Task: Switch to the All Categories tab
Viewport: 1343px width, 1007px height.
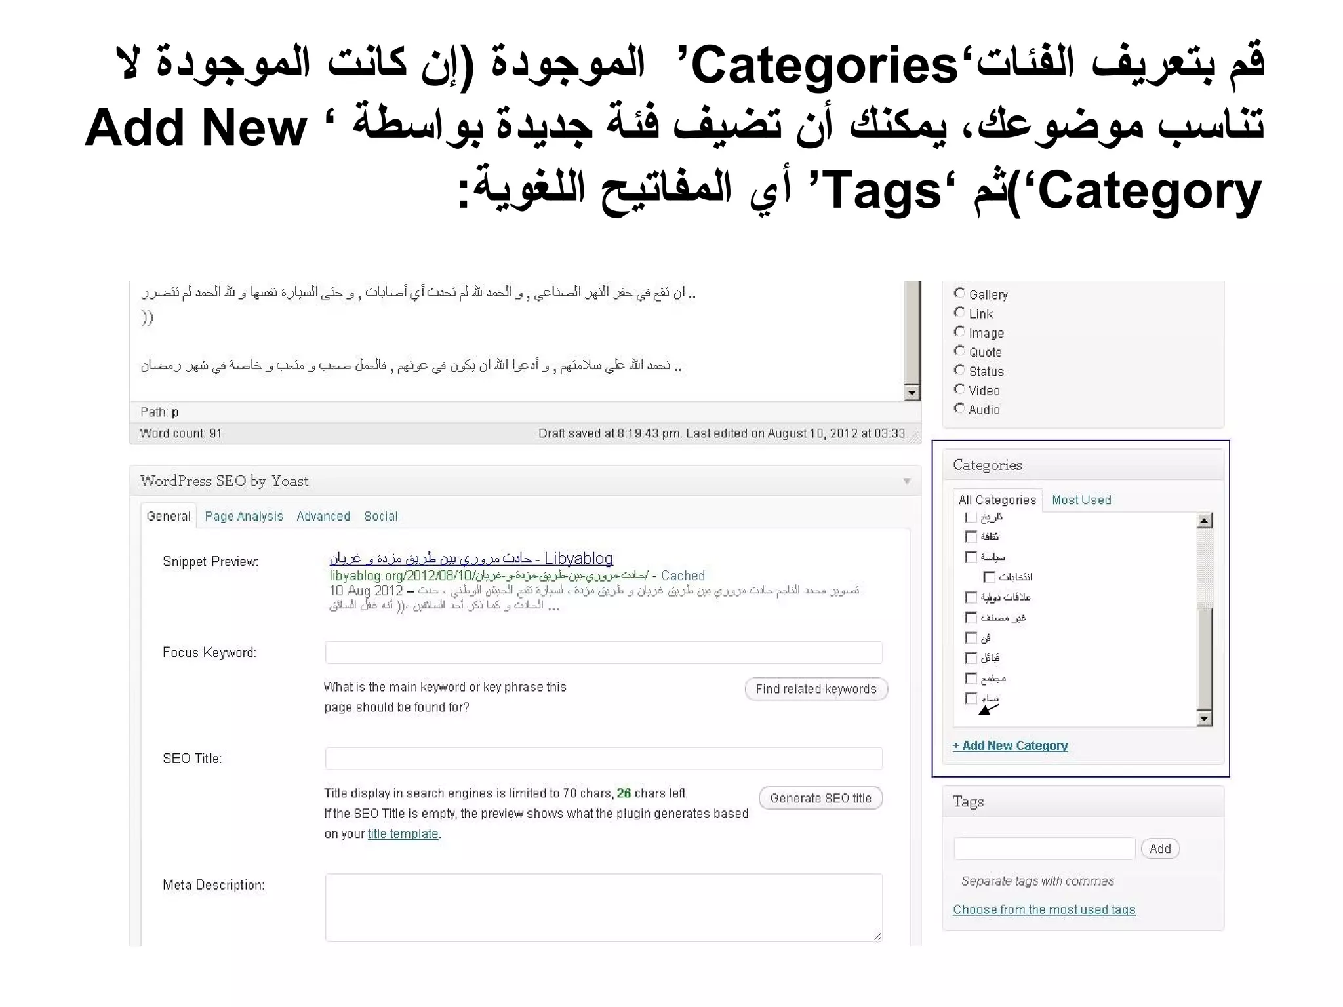Action: point(997,500)
